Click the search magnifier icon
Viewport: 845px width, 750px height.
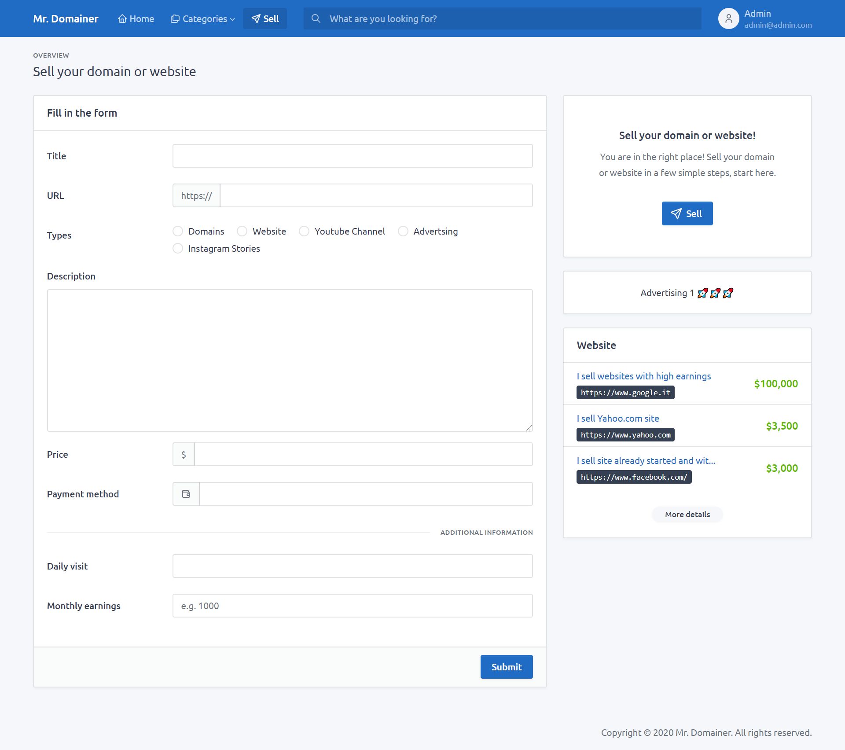click(316, 18)
